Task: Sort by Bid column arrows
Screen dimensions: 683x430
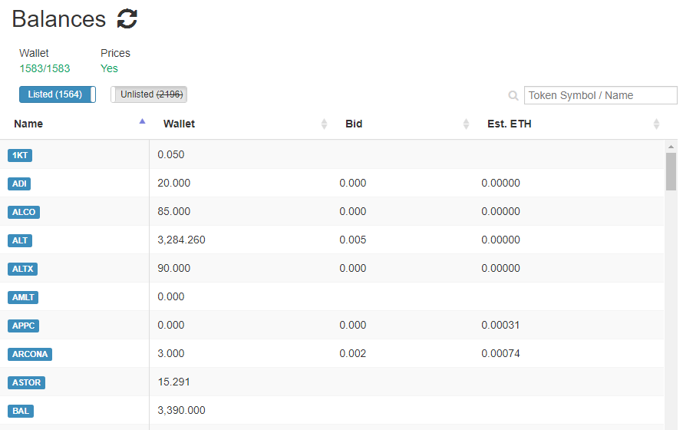Action: pyautogui.click(x=466, y=124)
